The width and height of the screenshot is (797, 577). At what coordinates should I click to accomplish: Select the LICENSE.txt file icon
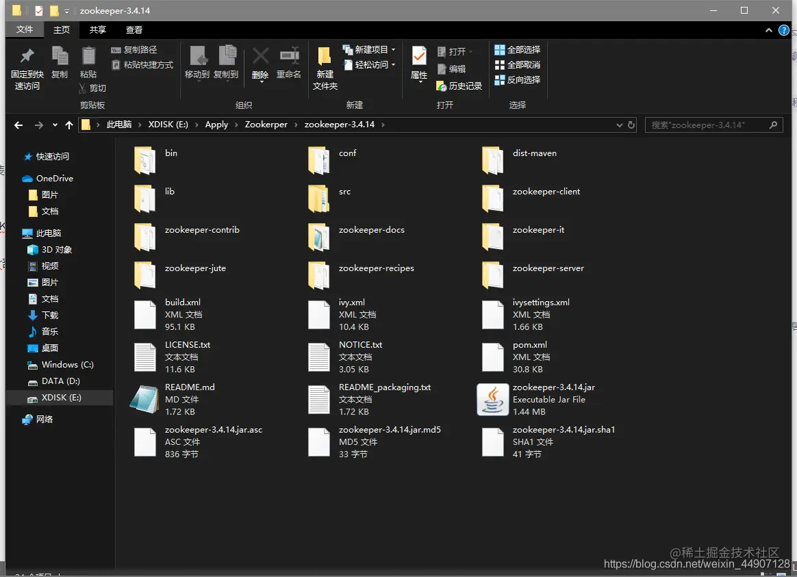pos(145,357)
